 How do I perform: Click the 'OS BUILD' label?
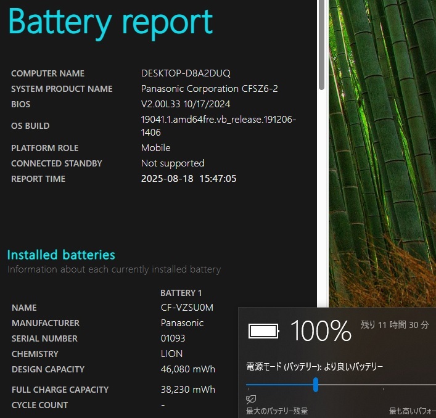tap(30, 126)
